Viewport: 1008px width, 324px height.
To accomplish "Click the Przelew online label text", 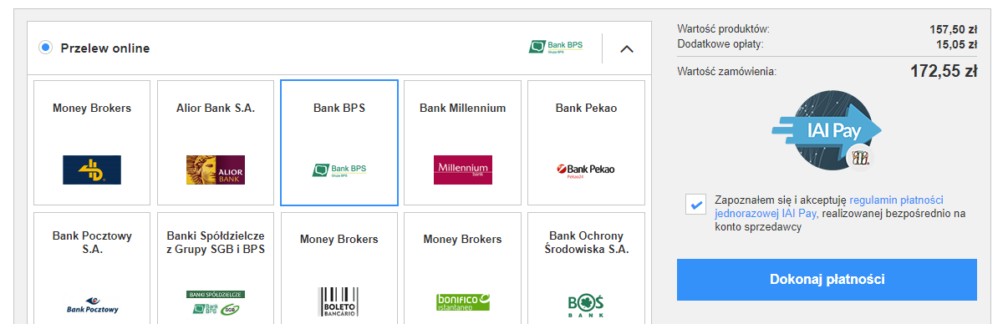I will [x=105, y=48].
